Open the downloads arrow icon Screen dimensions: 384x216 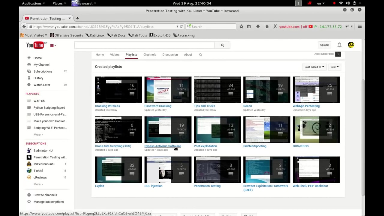(x=258, y=26)
